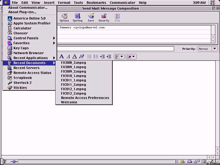Open the Communicator menu
This screenshot has height=165, width=220.
pyautogui.click(x=122, y=2)
